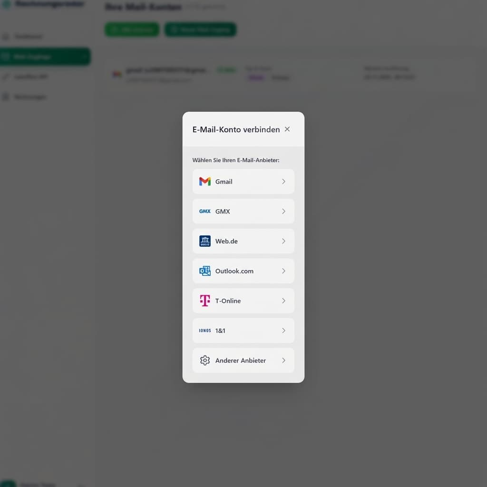Click the gear icon for Anderer Anbieter
This screenshot has width=487, height=487.
coord(205,360)
